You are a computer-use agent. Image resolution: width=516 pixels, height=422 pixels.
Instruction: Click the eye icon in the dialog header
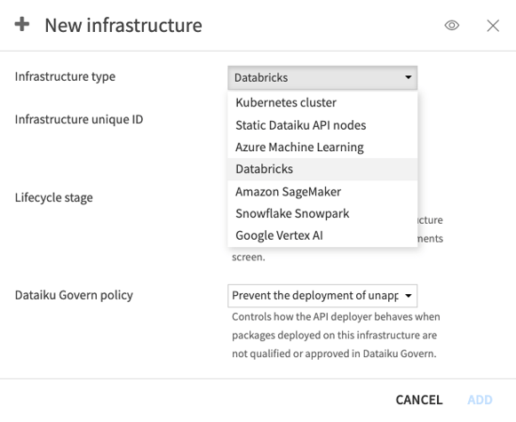(452, 26)
